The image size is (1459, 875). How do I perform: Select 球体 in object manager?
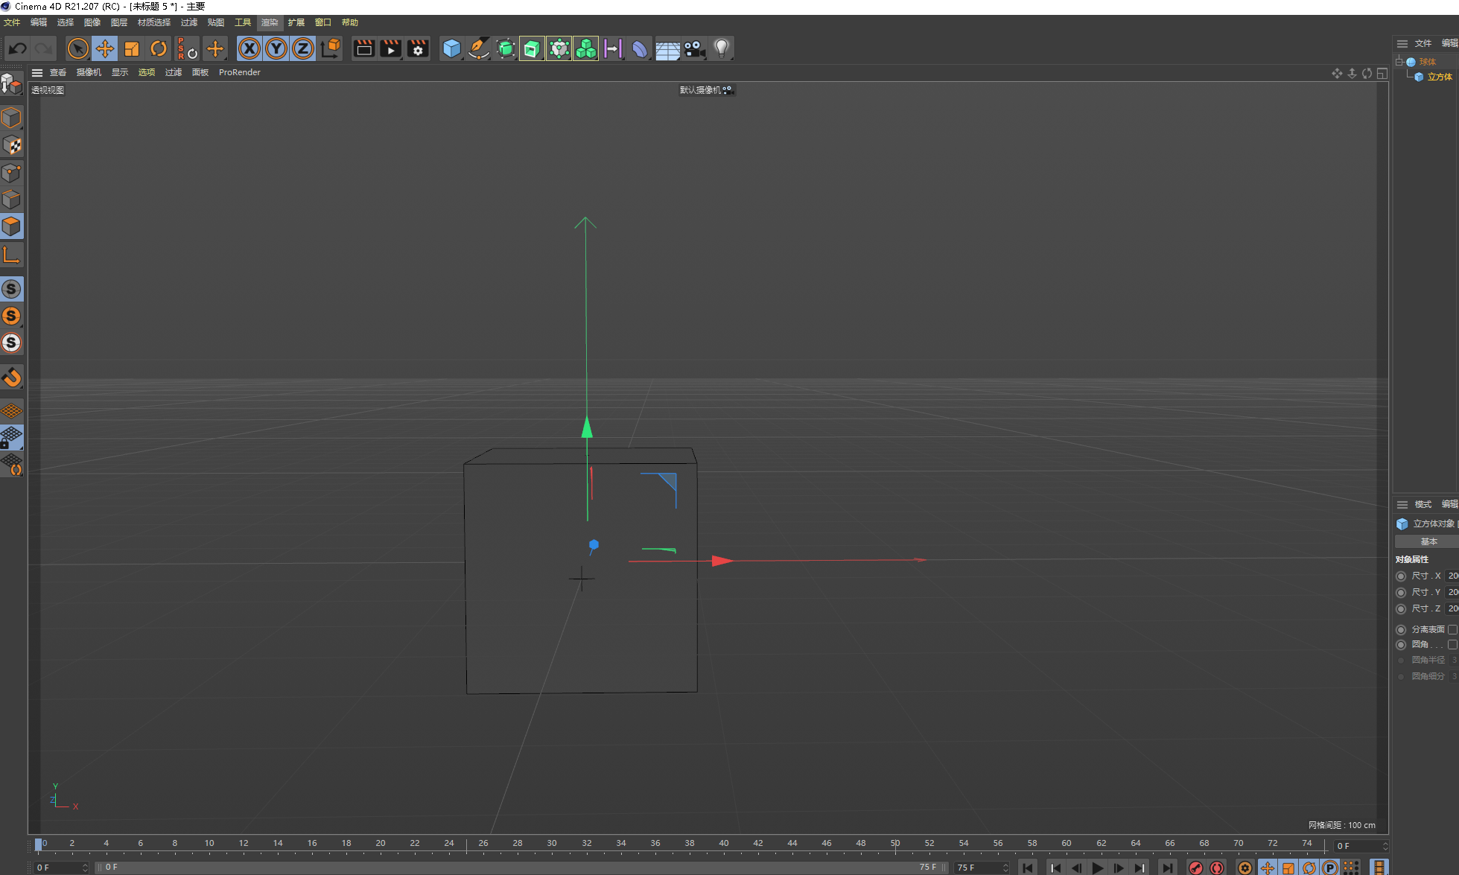tap(1427, 62)
